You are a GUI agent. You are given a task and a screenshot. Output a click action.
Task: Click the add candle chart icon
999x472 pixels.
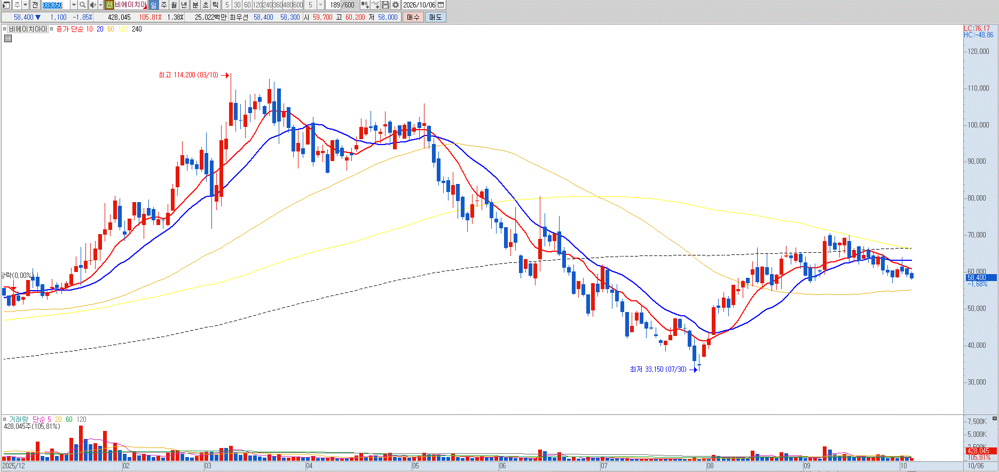(x=365, y=5)
